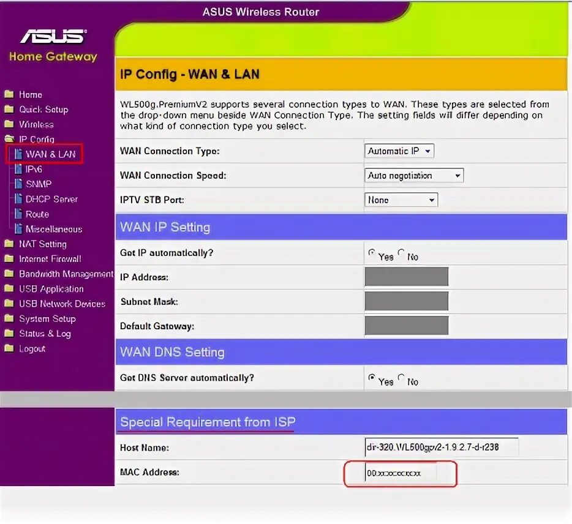Click the Route page icon

click(x=18, y=214)
